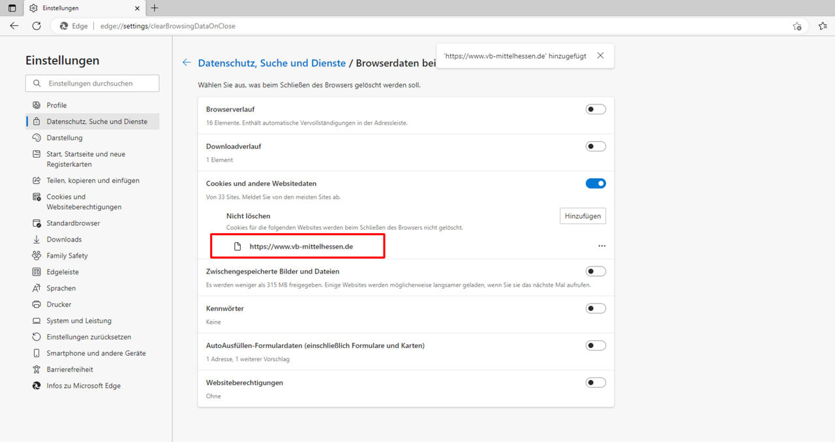The height and width of the screenshot is (442, 835).
Task: Click the Hinzufügen button
Action: [583, 215]
